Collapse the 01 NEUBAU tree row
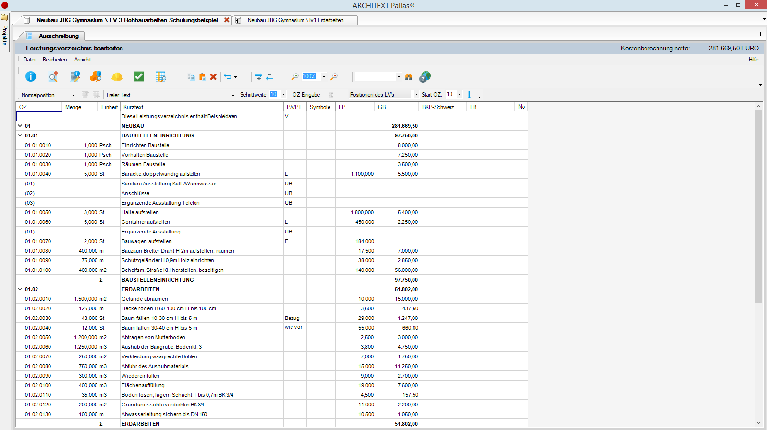The width and height of the screenshot is (767, 430). point(20,126)
